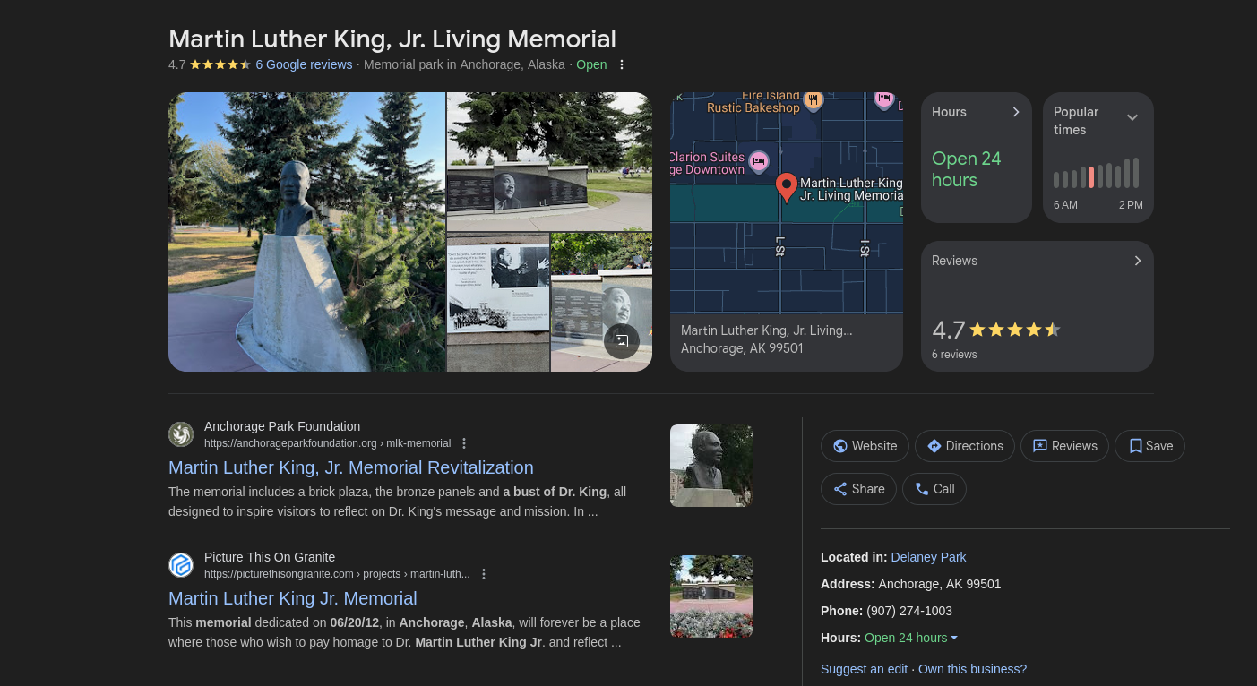
Task: Click the 4.7 rating in Reviews card
Action: (948, 330)
